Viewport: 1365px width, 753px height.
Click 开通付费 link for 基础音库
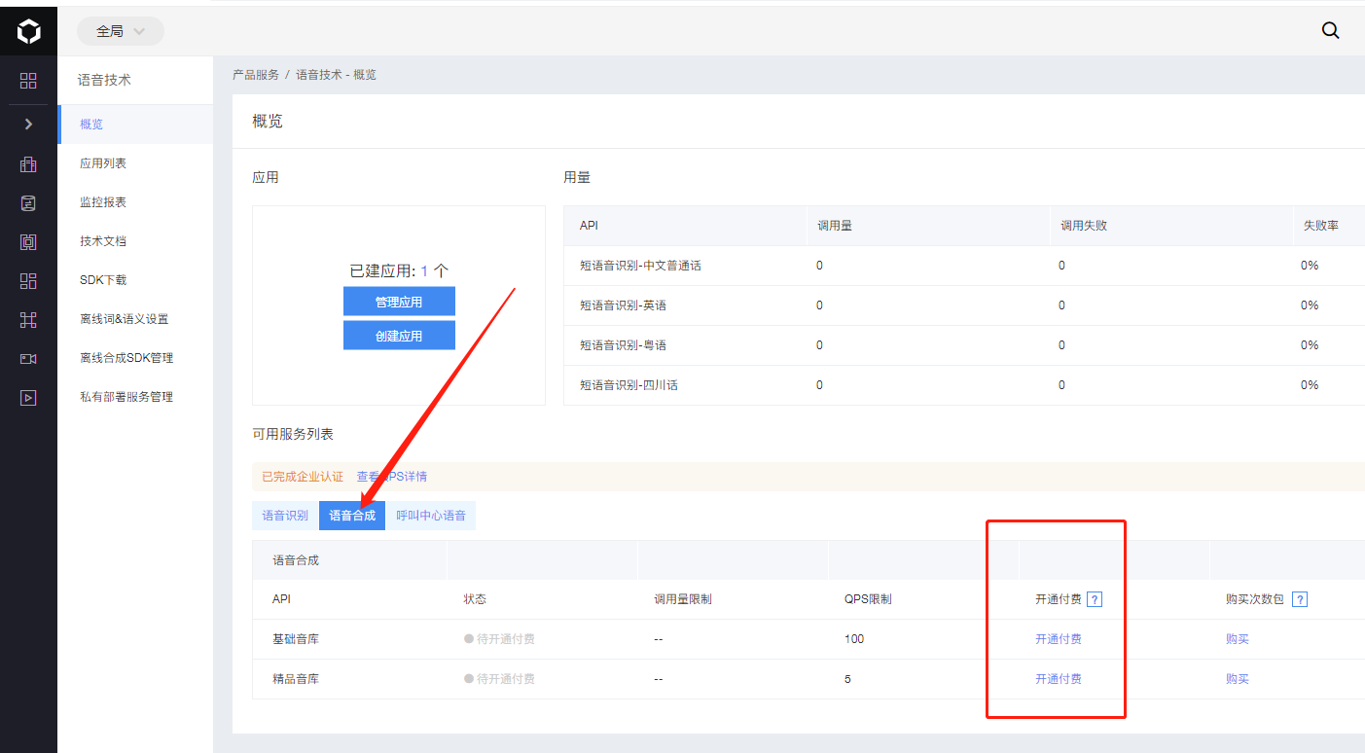pyautogui.click(x=1058, y=639)
